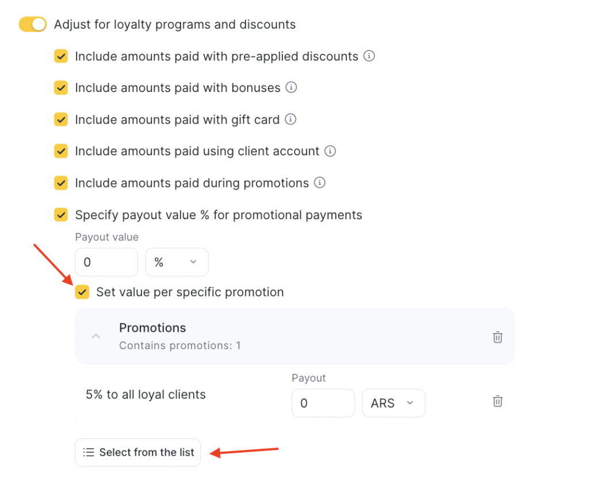Click the Payout field for loyal clients promotion
This screenshot has height=478, width=589.
pos(323,403)
